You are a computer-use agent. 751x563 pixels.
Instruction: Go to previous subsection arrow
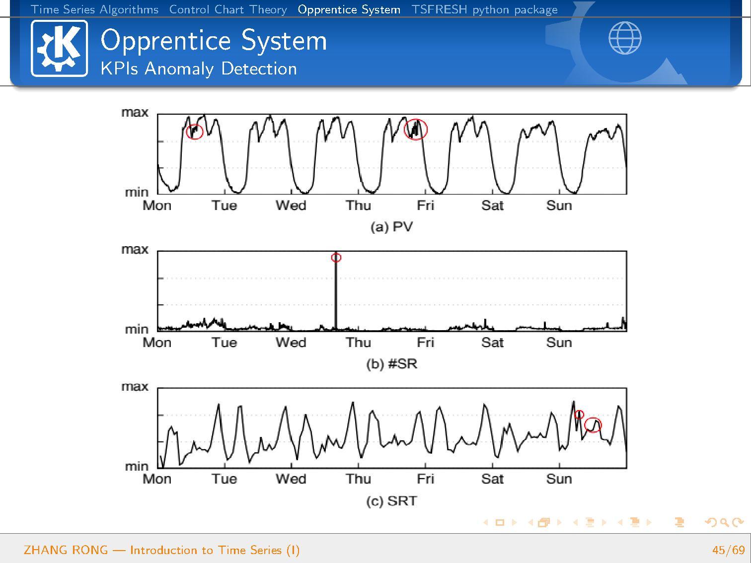(575, 522)
